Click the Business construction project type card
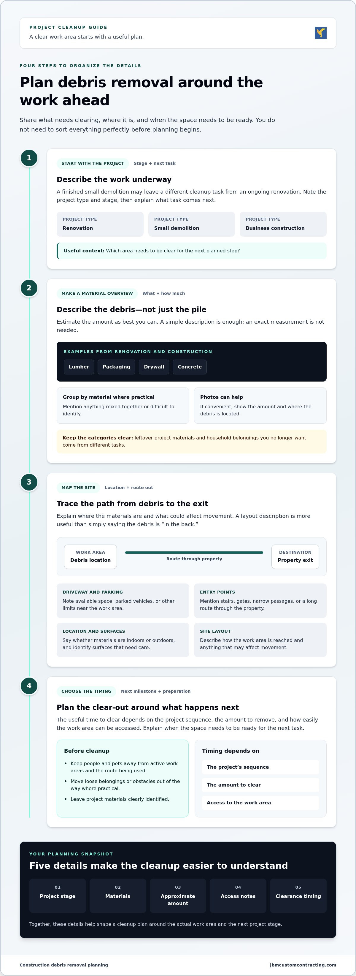Screen dimensions: 356x976 click(283, 224)
